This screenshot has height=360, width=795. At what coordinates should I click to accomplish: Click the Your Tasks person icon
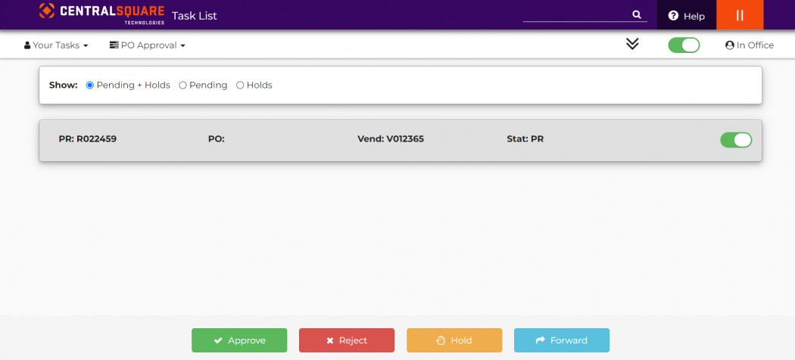(27, 45)
